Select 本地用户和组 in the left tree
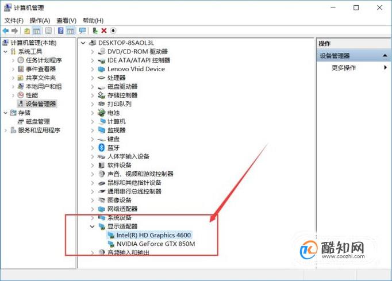Viewport: 392px width, 281px height. 44,86
